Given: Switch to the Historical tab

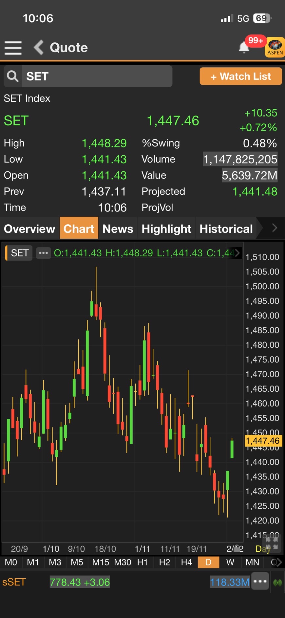Looking at the screenshot, I should (x=226, y=229).
